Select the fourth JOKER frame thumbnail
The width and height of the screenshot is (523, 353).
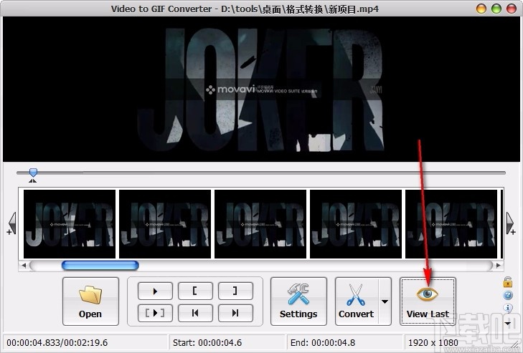(356, 224)
